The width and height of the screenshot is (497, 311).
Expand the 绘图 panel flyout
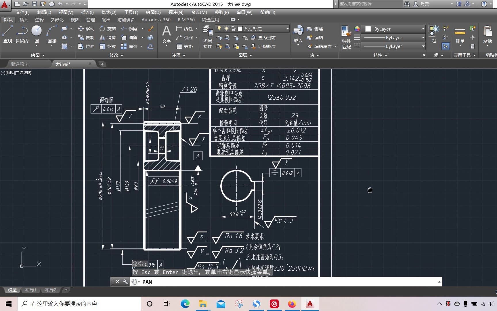[38, 55]
